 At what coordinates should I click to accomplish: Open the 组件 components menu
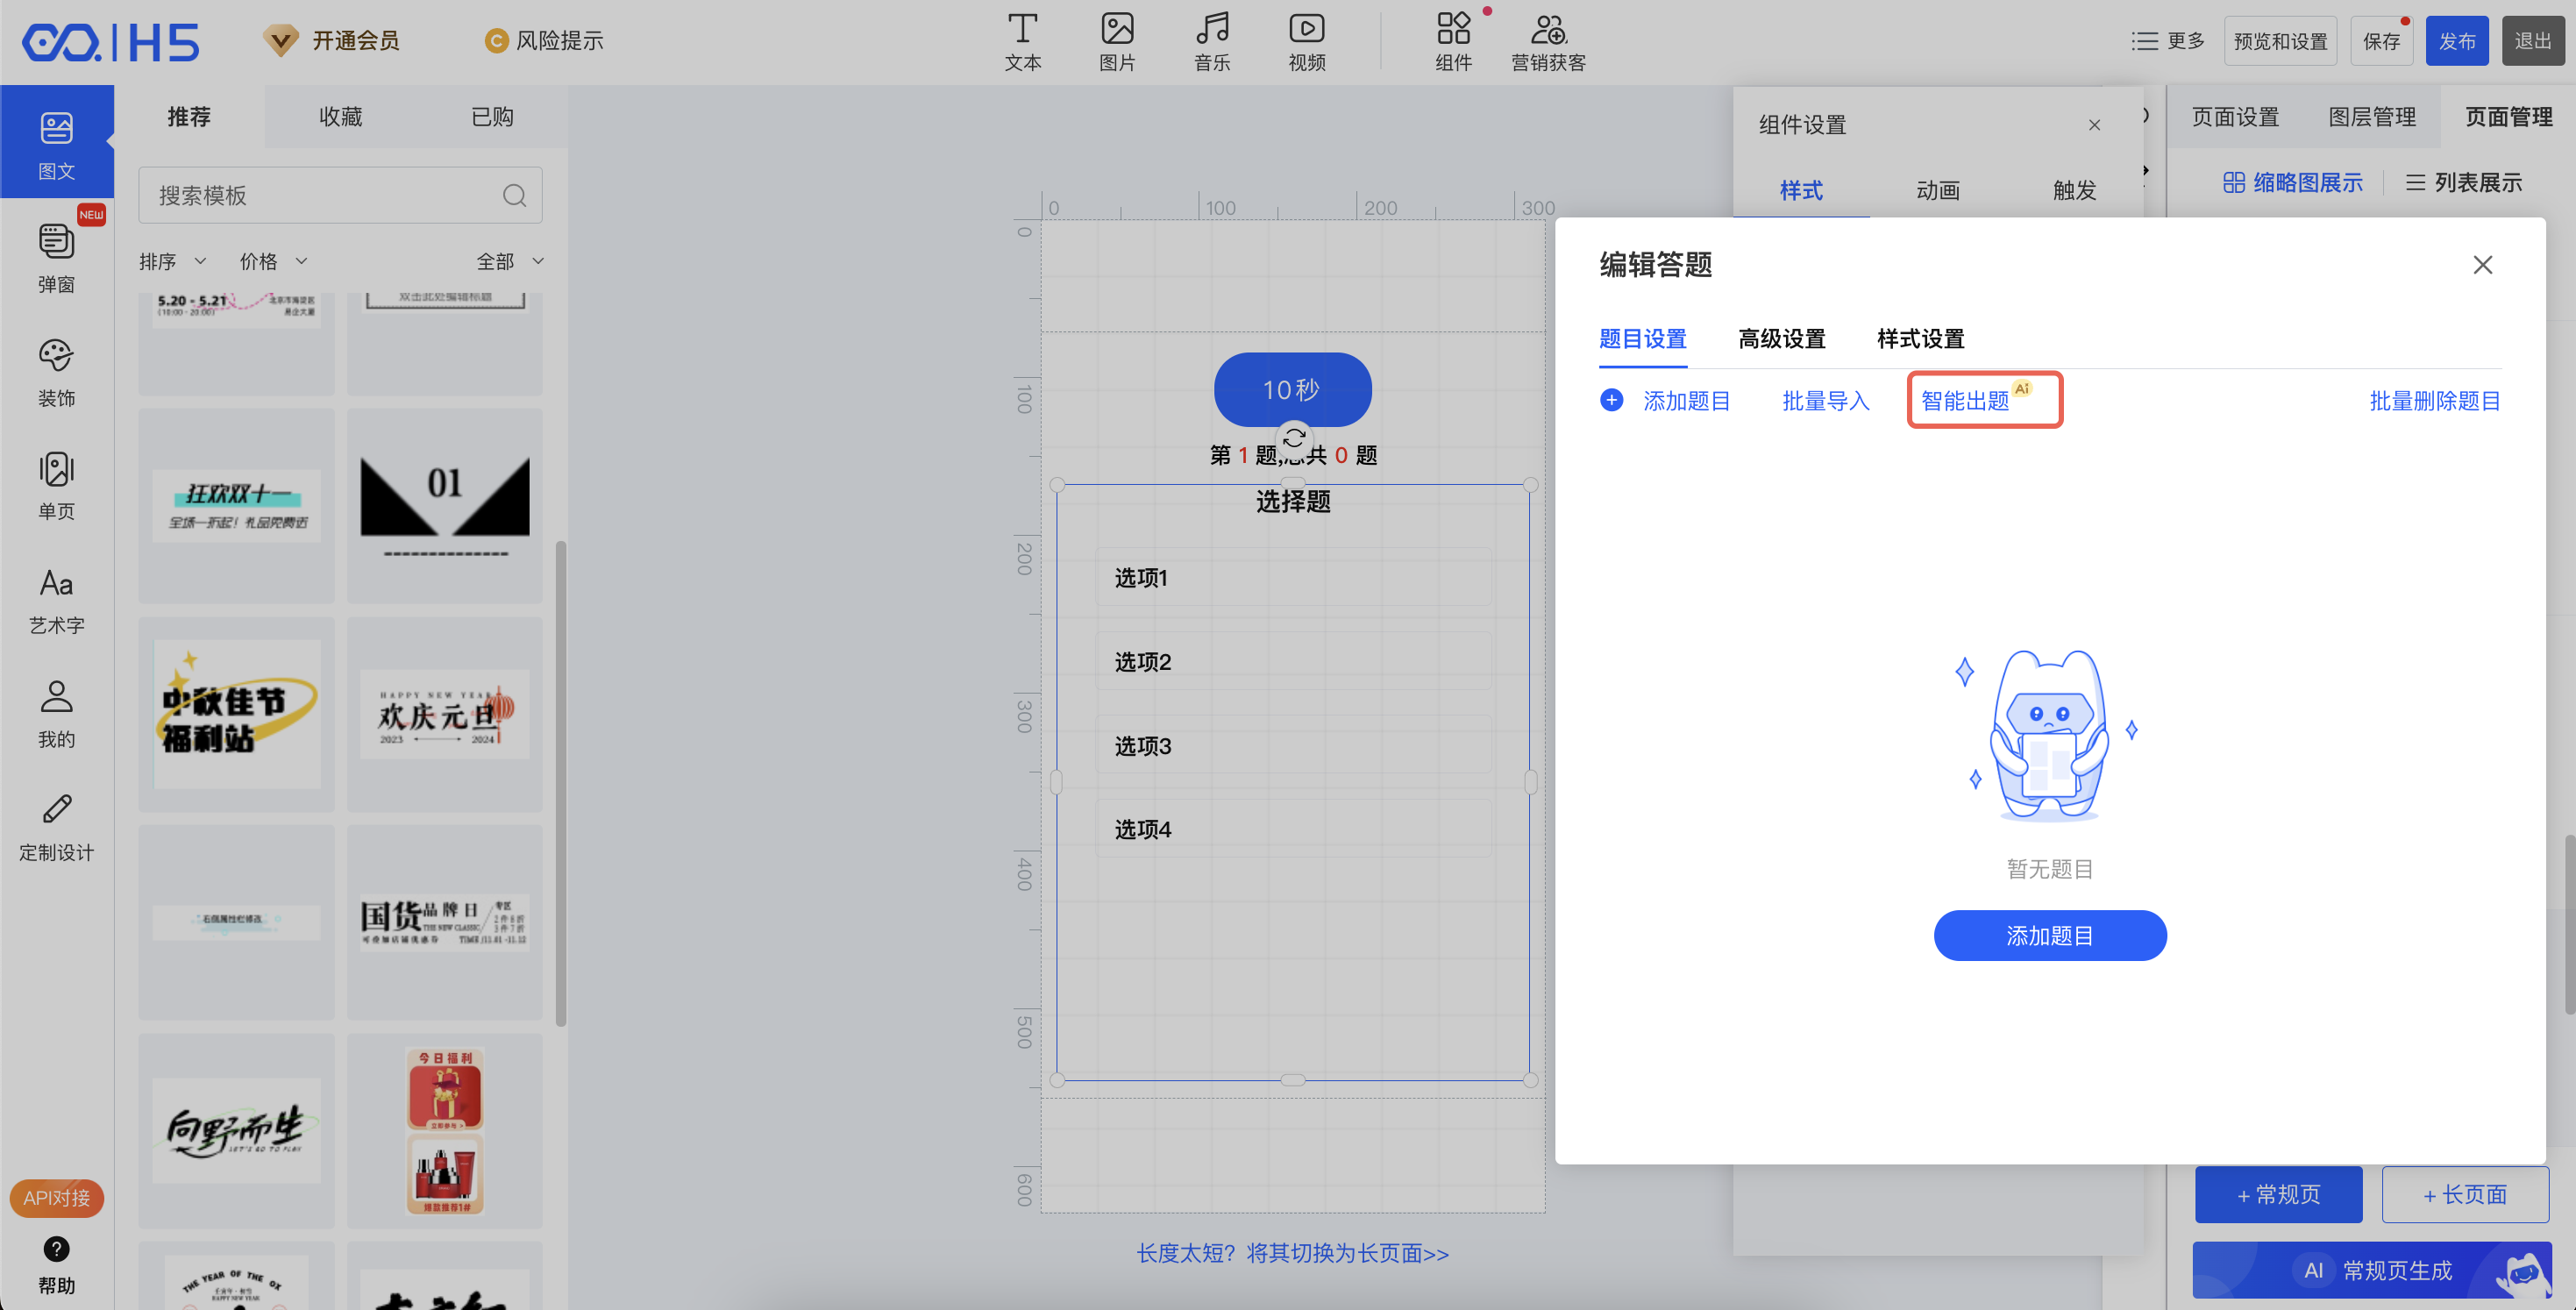click(x=1453, y=42)
